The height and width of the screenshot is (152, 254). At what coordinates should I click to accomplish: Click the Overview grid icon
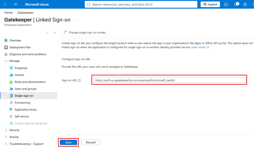click(x=6, y=40)
